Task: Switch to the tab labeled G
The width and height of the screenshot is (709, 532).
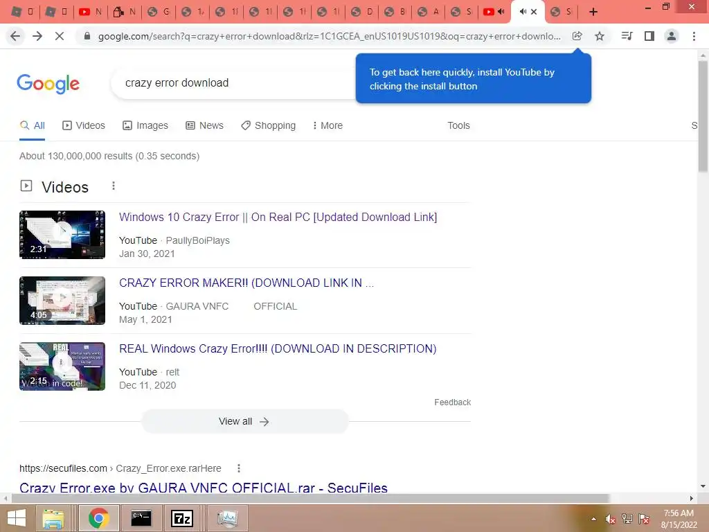Action: pyautogui.click(x=159, y=12)
